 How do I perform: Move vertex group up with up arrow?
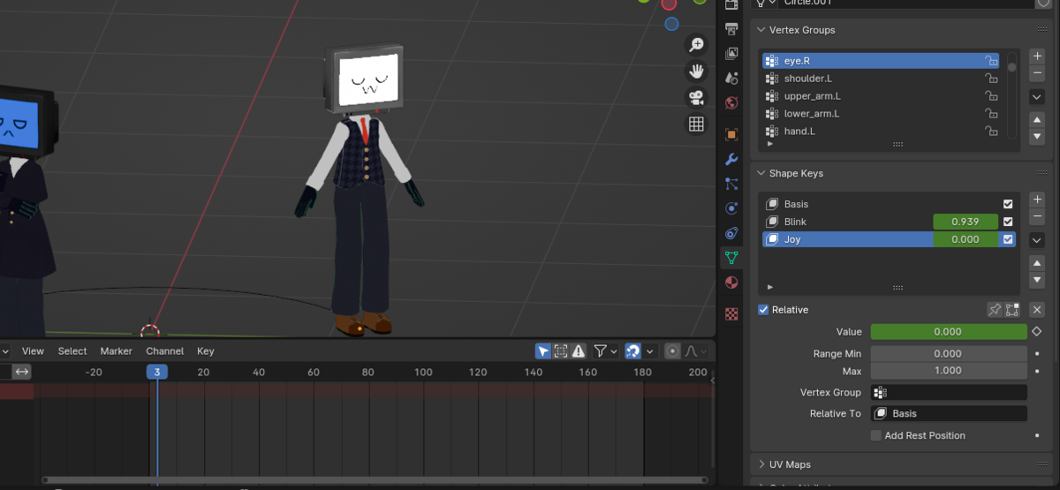pyautogui.click(x=1037, y=119)
